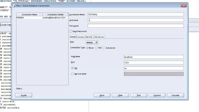Open the Access tab
Image resolution: width=199 pixels, height=112 pixels.
tap(81, 37)
